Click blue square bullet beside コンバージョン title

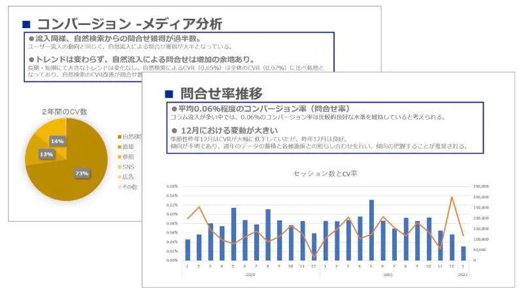pyautogui.click(x=26, y=24)
